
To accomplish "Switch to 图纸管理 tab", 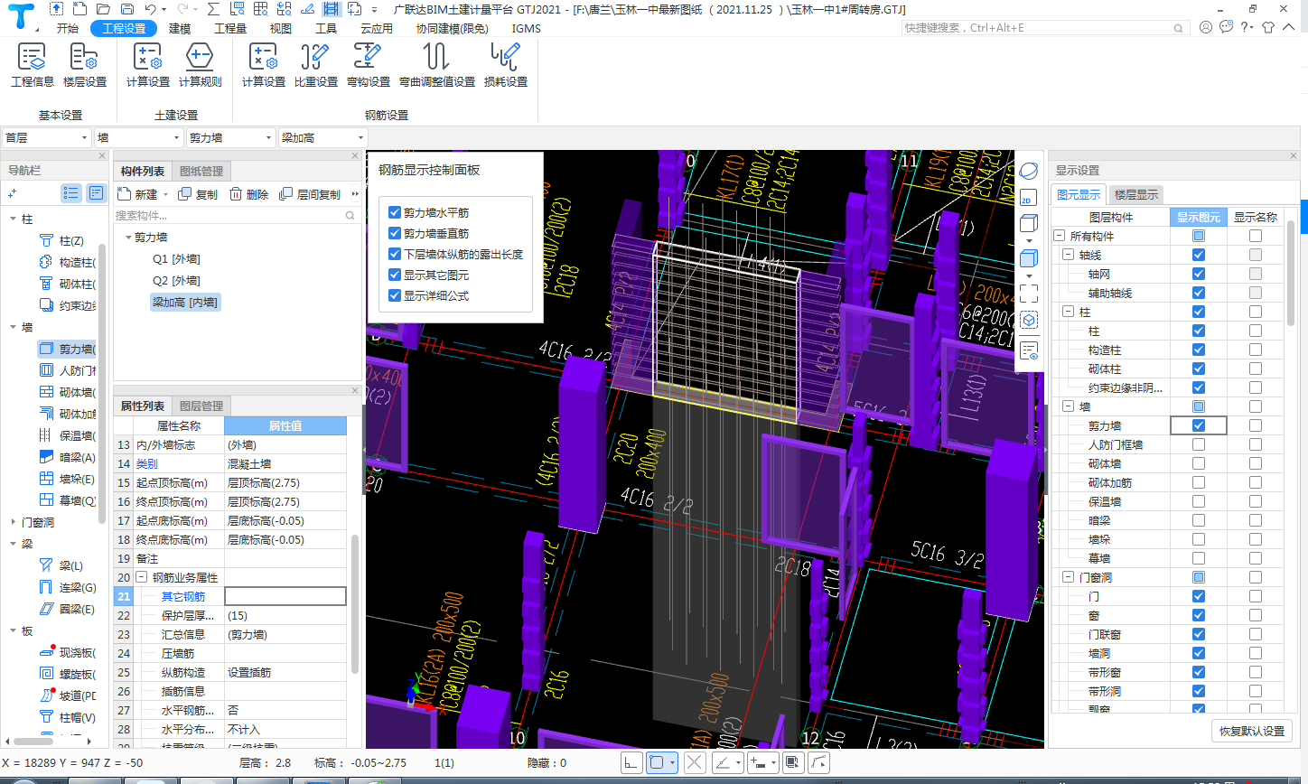I will [201, 171].
